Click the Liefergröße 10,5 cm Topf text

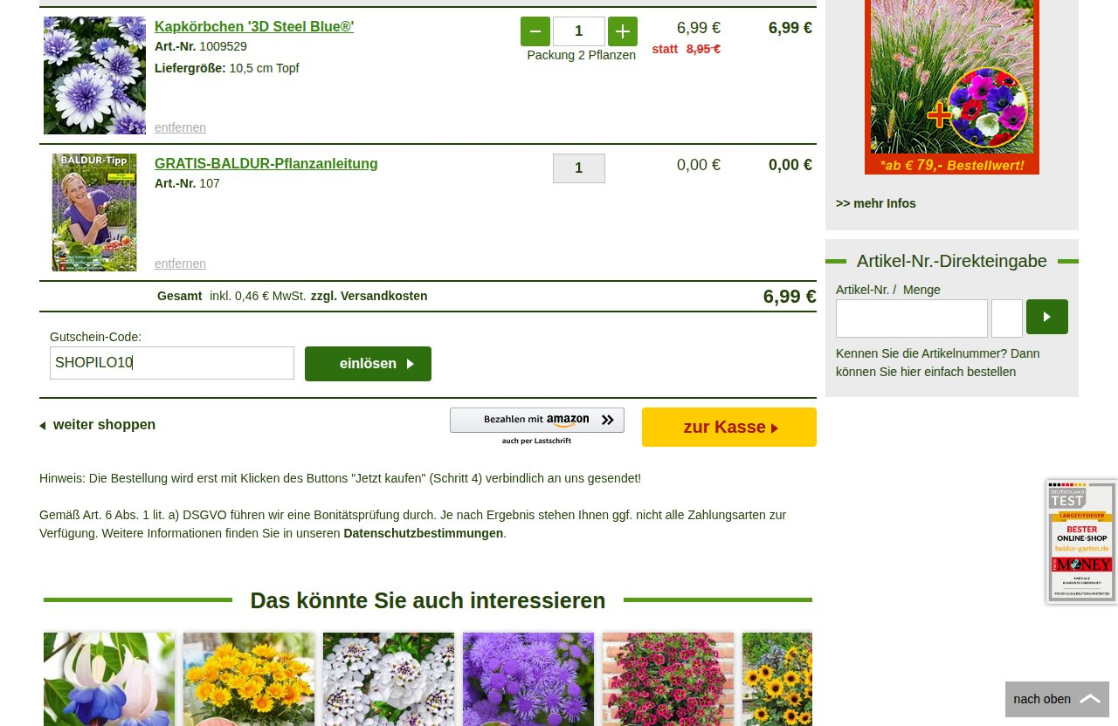coord(227,68)
